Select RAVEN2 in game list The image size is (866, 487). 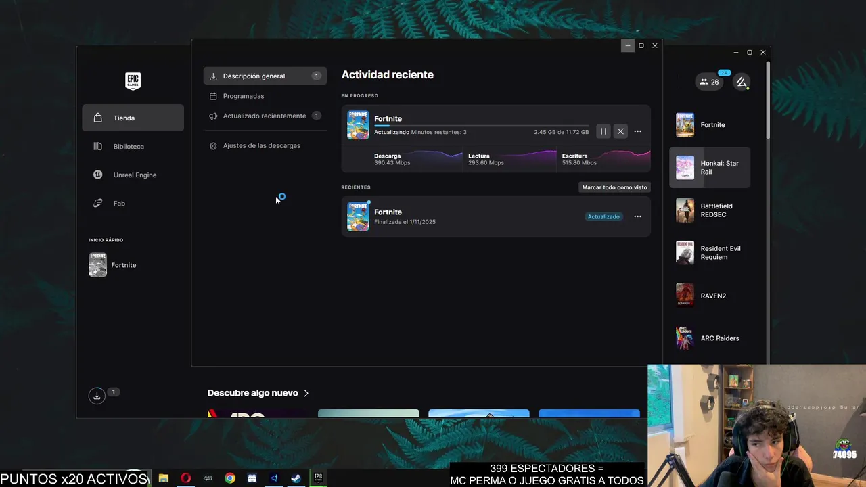tap(710, 296)
